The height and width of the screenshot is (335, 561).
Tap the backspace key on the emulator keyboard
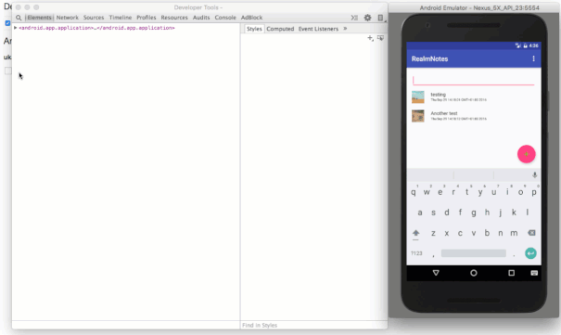click(x=531, y=233)
